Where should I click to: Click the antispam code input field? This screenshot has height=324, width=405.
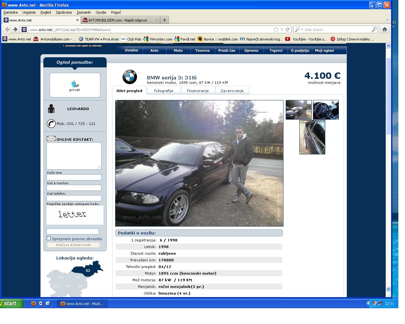pyautogui.click(x=73, y=231)
